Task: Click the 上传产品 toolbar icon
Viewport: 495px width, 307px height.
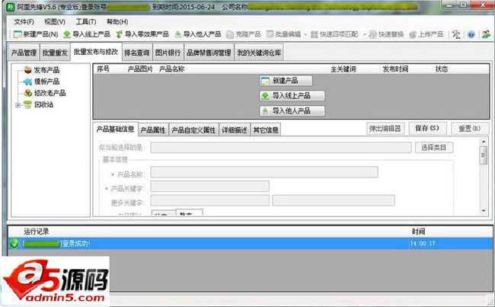Action: coord(413,34)
